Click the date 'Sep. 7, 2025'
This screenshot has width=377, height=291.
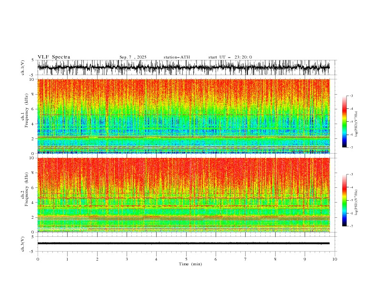[133, 57]
